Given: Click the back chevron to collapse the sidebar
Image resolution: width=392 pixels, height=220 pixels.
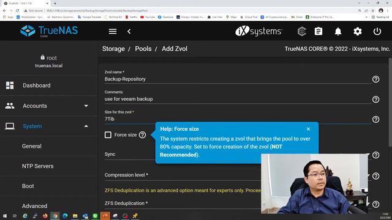Looking at the screenshot, I should (129, 31).
